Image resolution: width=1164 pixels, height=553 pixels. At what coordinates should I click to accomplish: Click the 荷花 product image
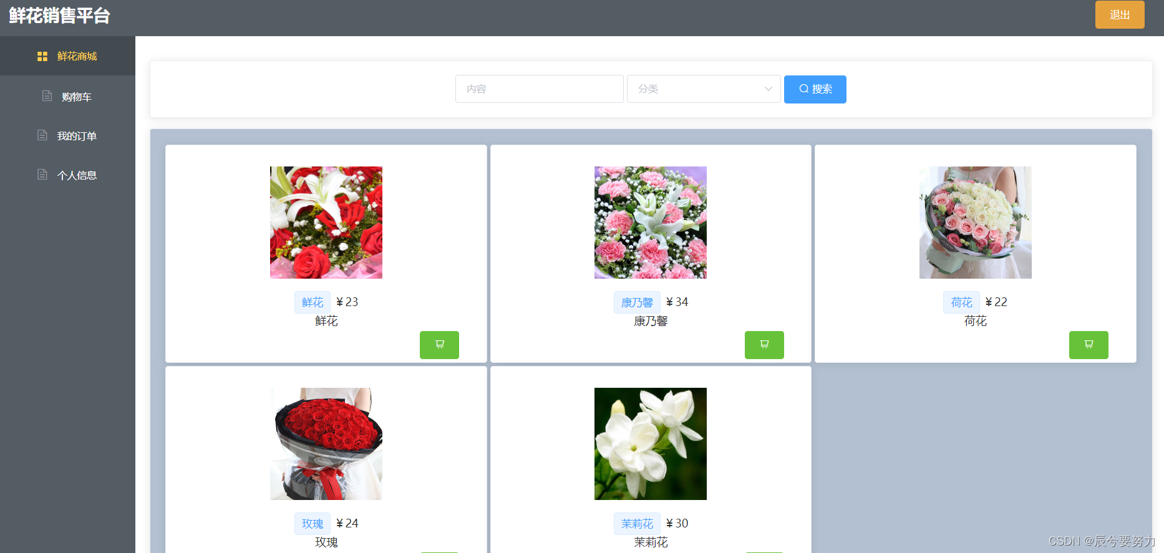(x=976, y=223)
